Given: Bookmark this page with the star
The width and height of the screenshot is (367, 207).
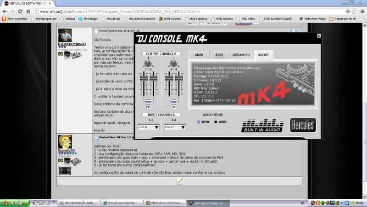Looking at the screenshot, I should pos(354,11).
